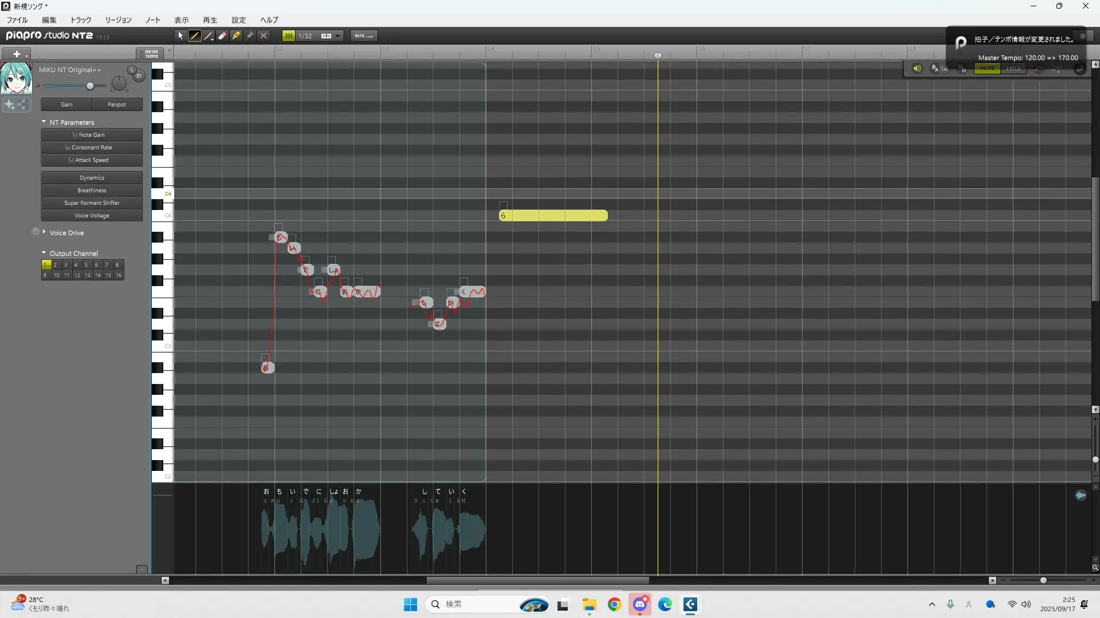This screenshot has height=618, width=1100.
Task: Click the line drawing tool
Action: [209, 35]
